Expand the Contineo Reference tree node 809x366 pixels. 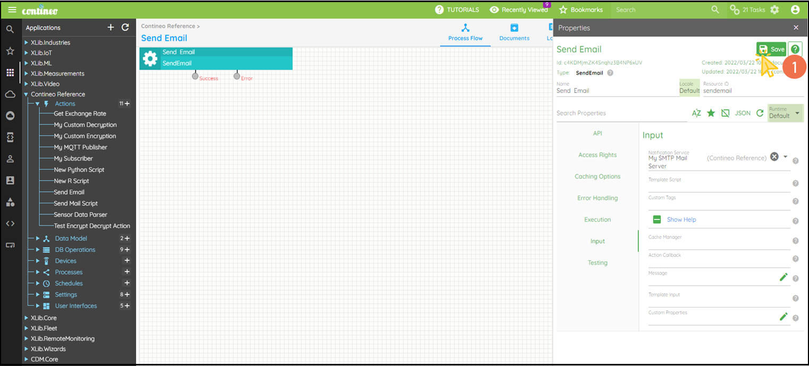(26, 94)
